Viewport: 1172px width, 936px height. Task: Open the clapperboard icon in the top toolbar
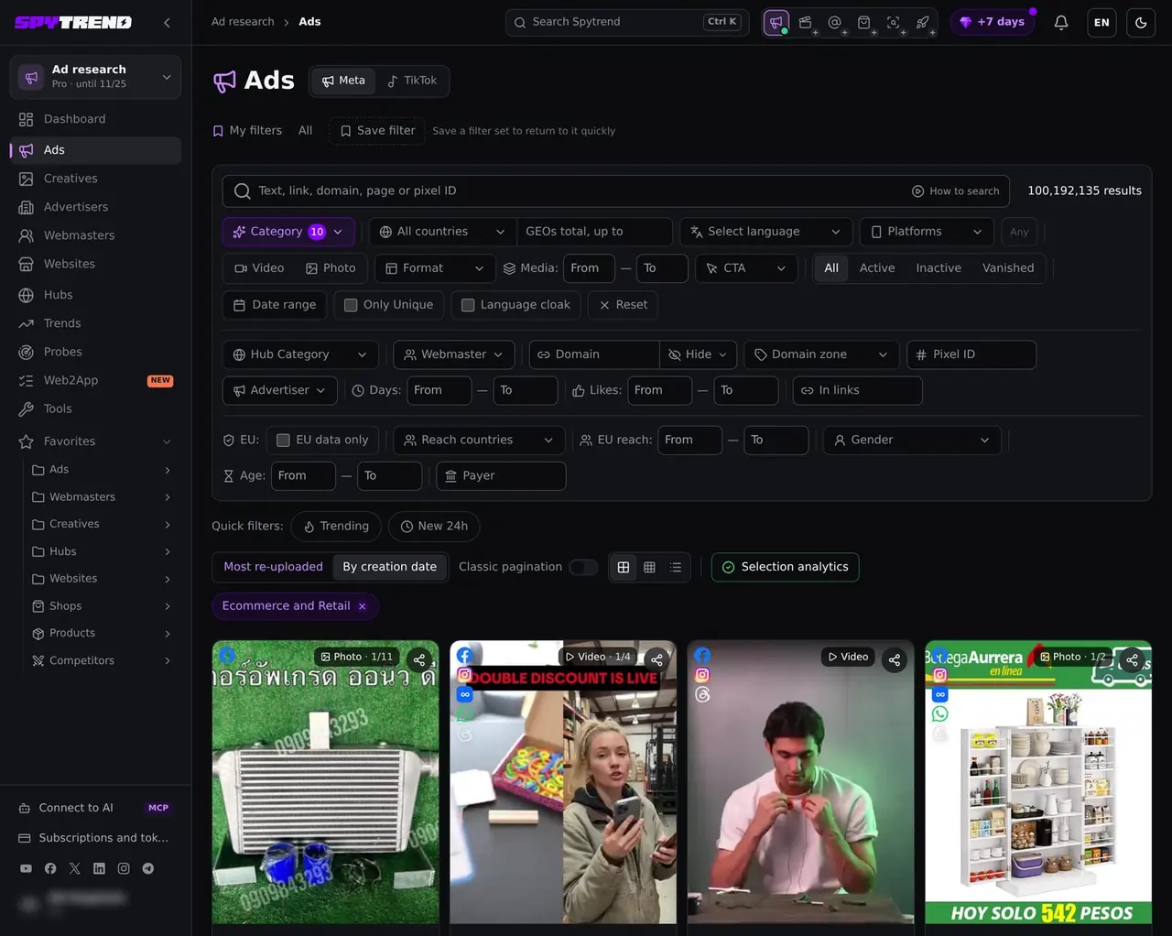[806, 22]
